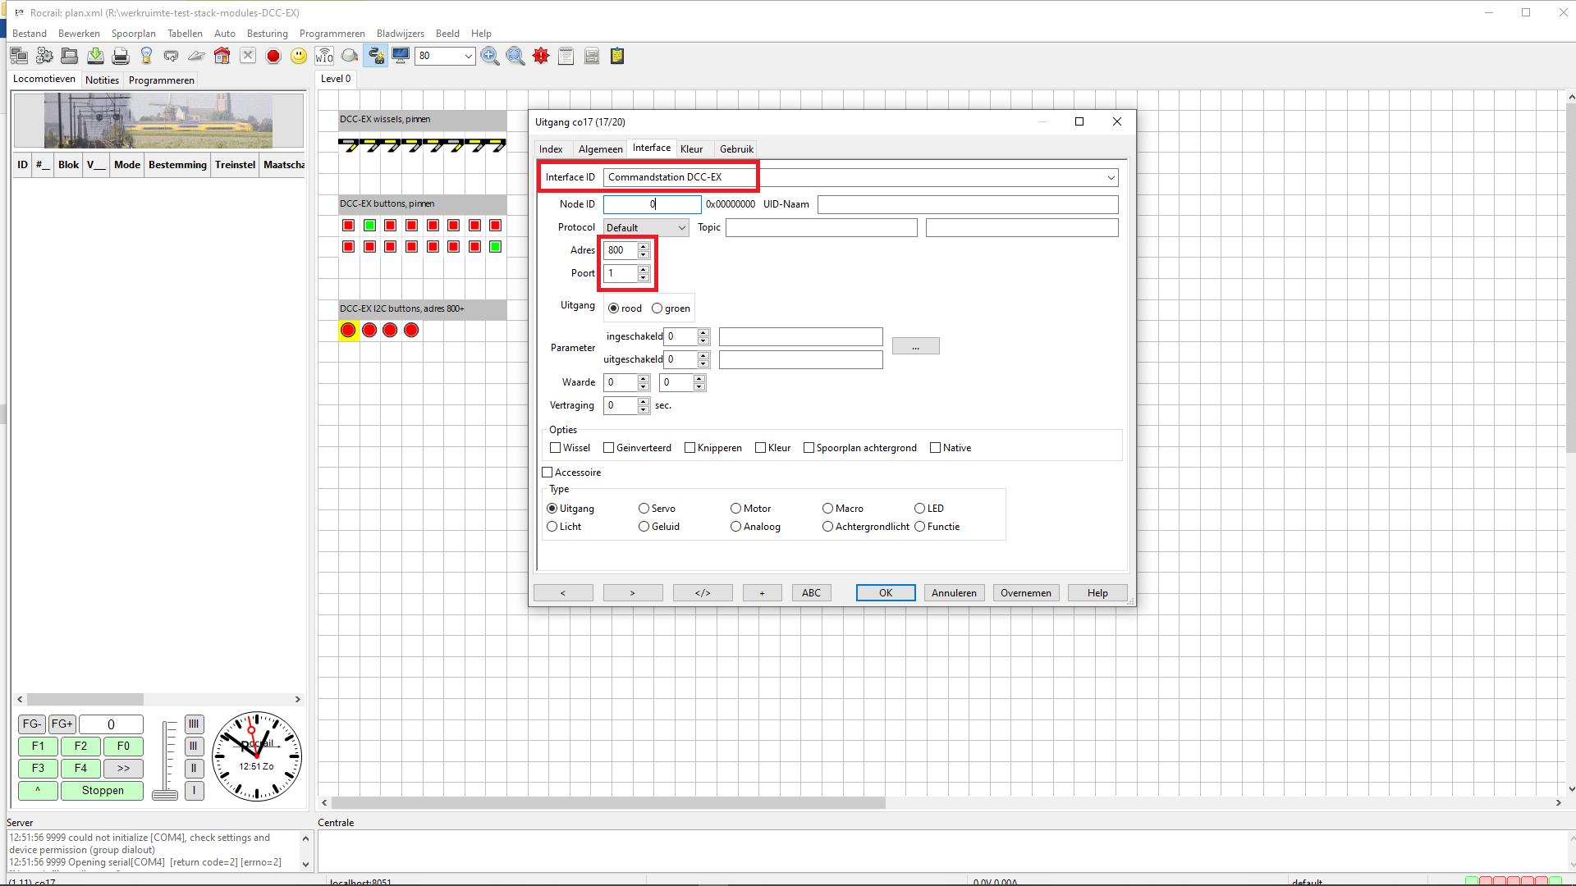This screenshot has height=886, width=1576.
Task: Click the printer icon in toolbar
Action: tap(121, 56)
